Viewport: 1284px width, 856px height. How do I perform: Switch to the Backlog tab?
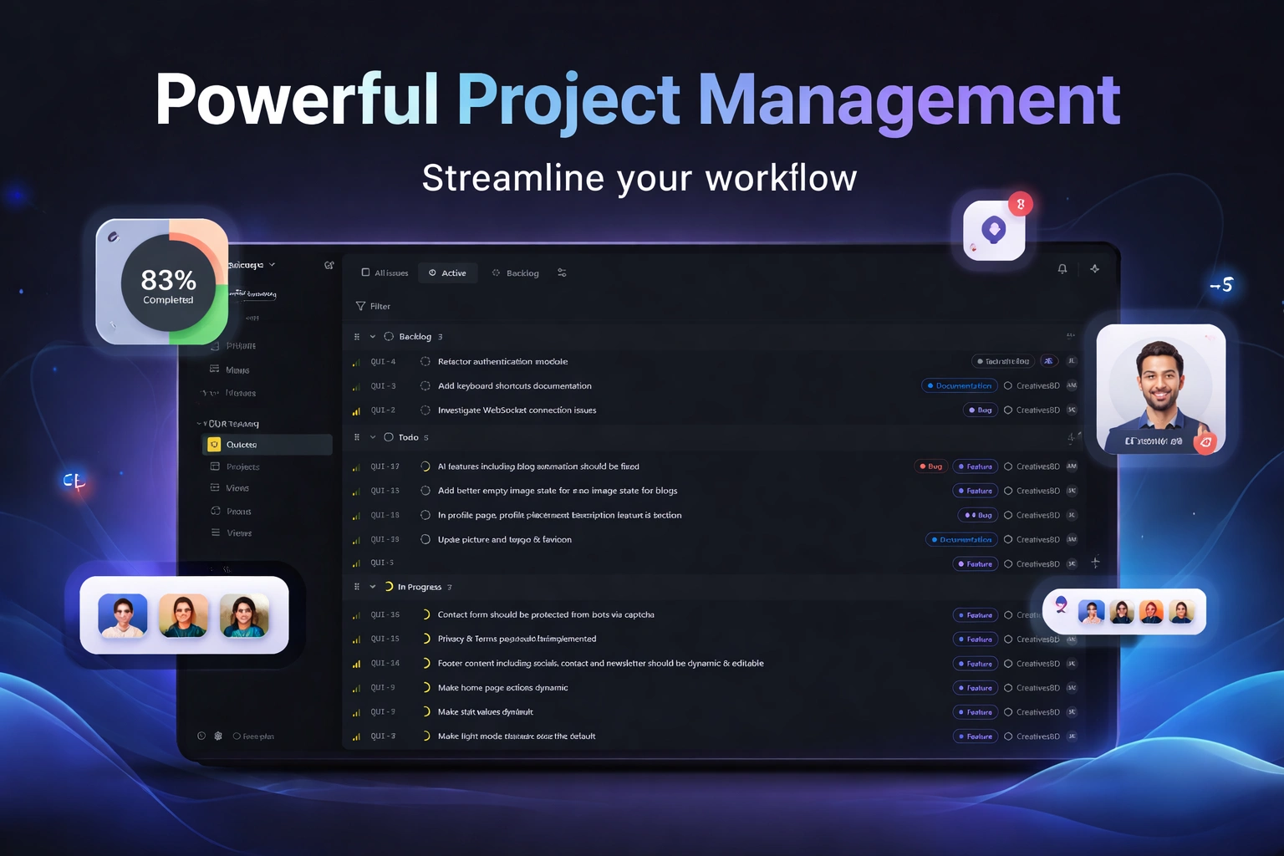516,273
